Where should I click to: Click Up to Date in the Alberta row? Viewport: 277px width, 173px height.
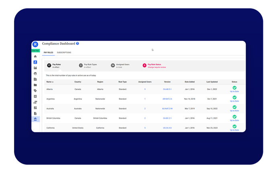[234, 92]
